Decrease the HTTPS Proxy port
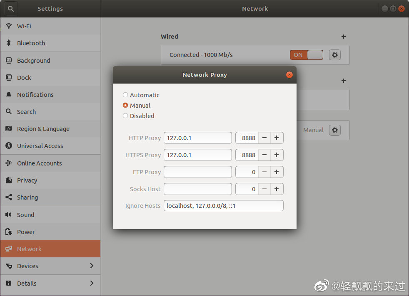 coord(264,155)
